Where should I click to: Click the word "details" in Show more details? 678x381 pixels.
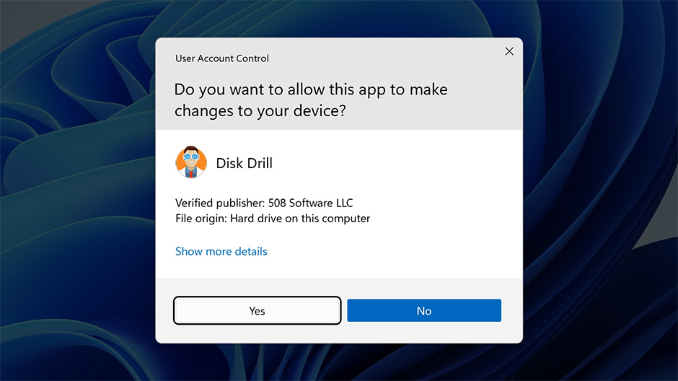(250, 251)
